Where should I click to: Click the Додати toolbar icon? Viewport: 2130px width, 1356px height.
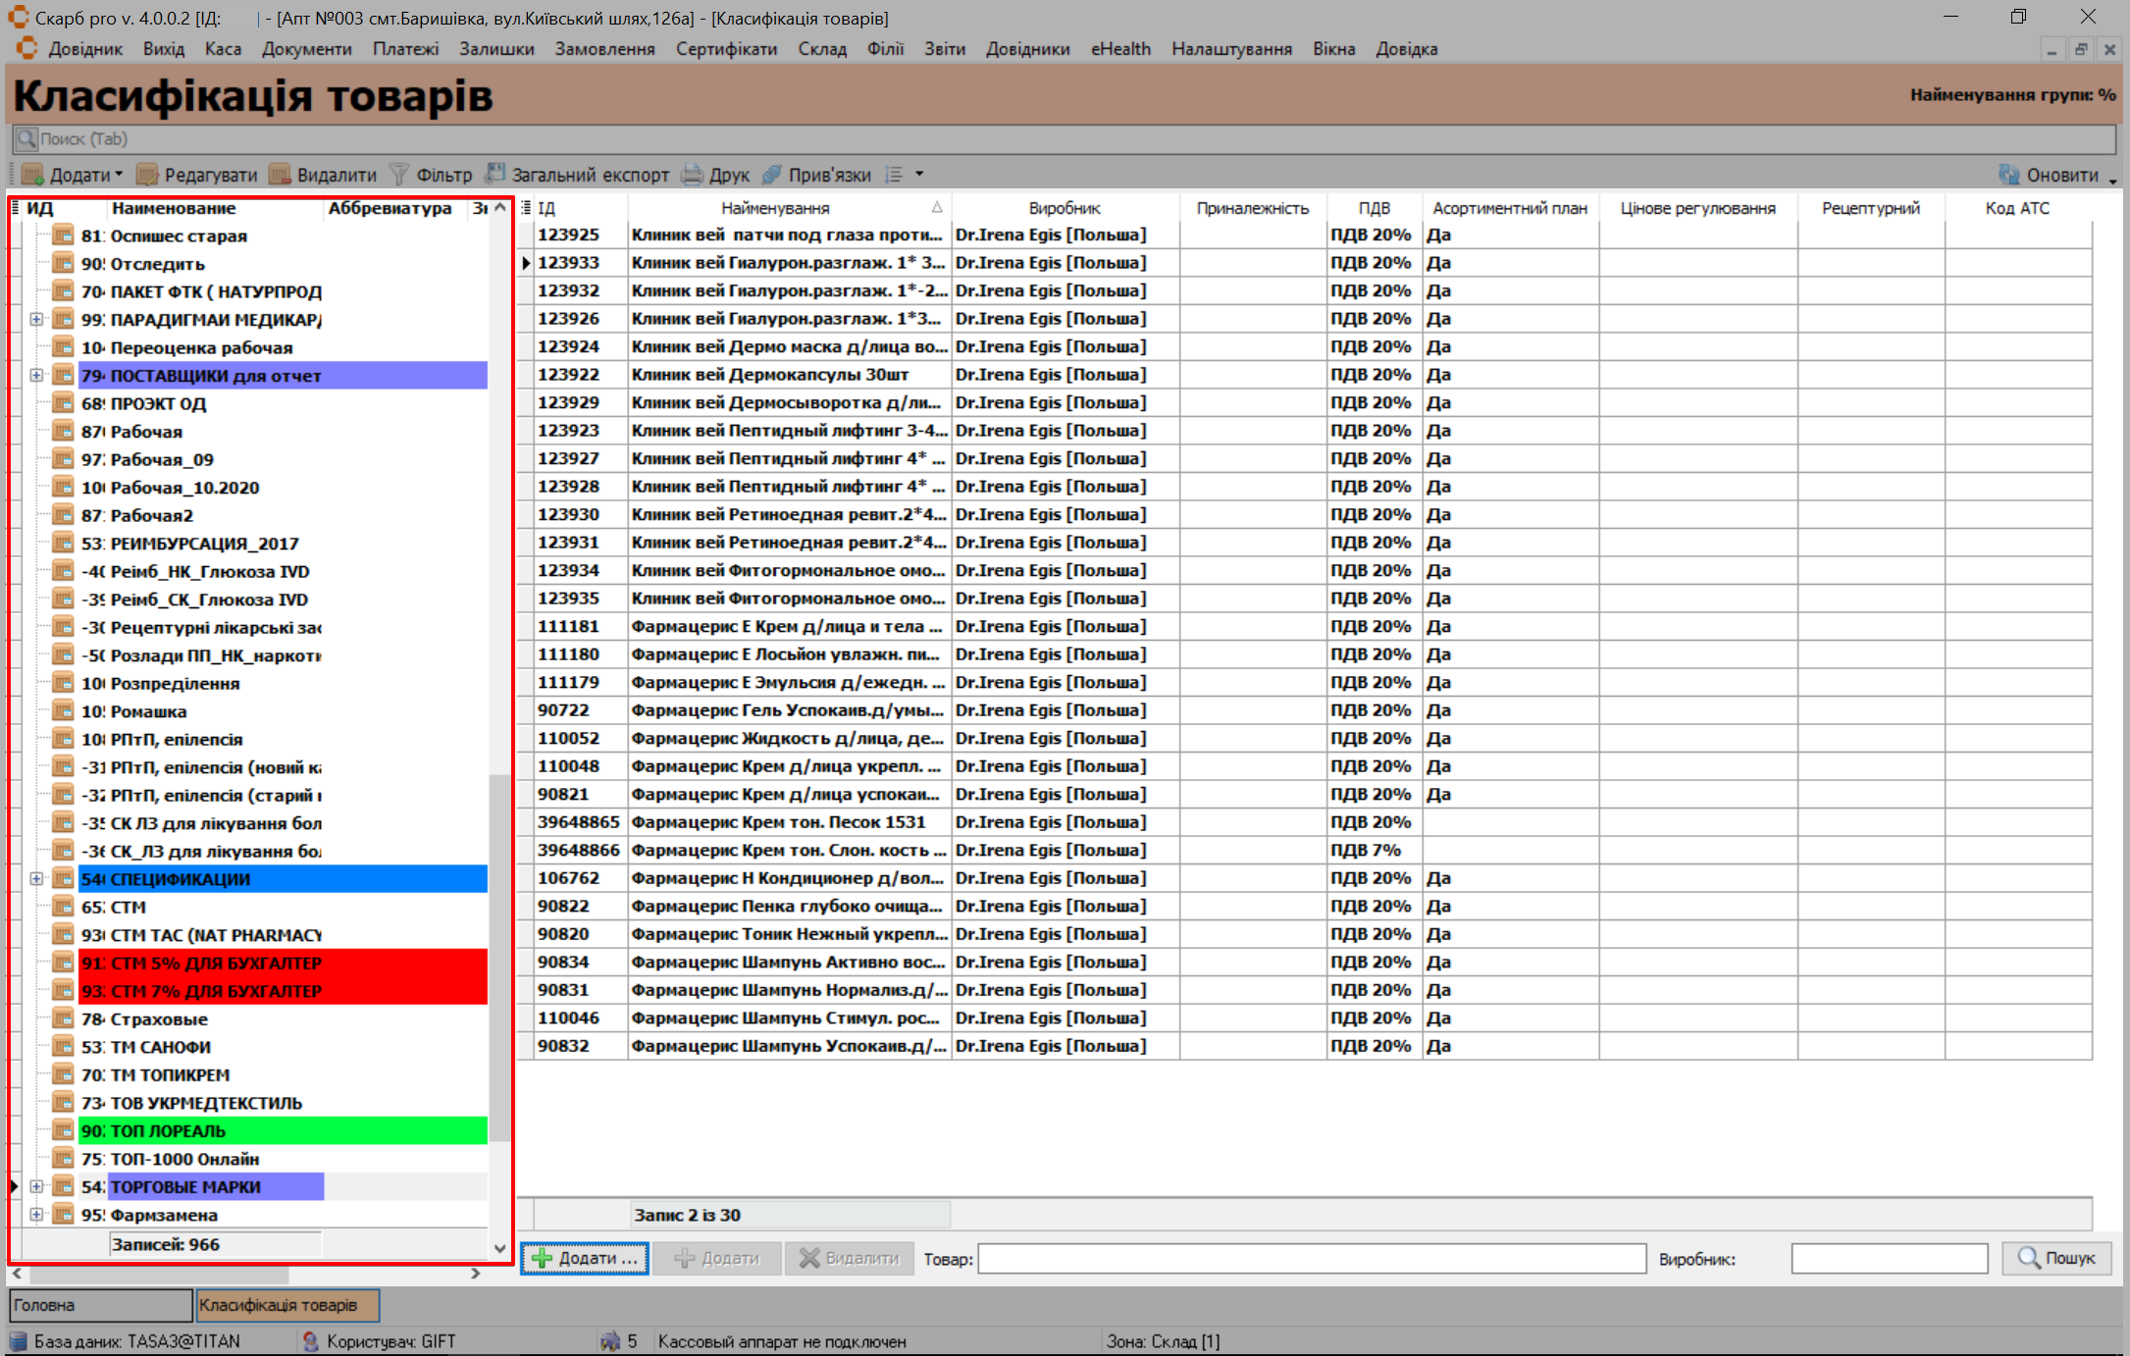click(x=33, y=175)
